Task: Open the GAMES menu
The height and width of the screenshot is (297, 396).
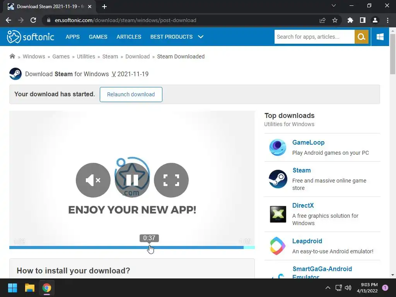Action: point(98,37)
